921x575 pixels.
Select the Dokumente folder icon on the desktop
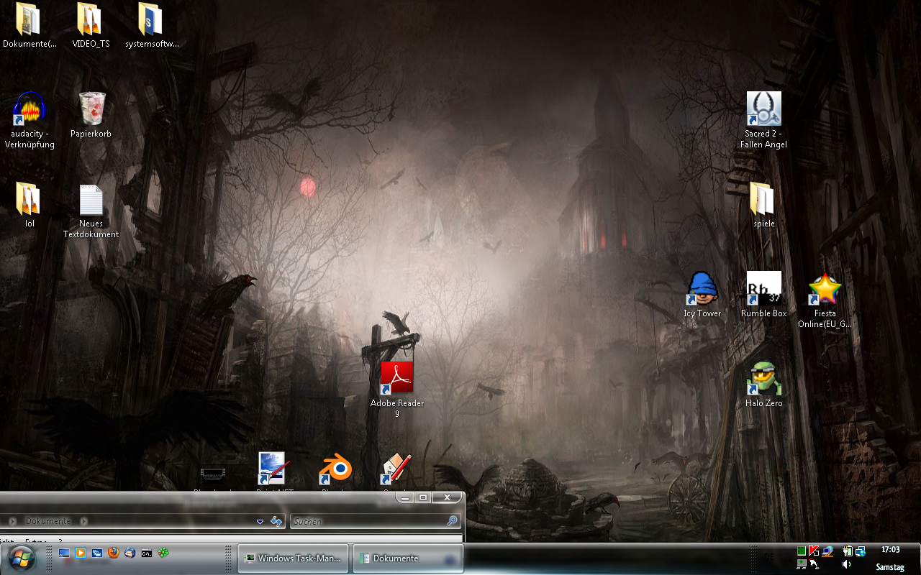pos(29,19)
